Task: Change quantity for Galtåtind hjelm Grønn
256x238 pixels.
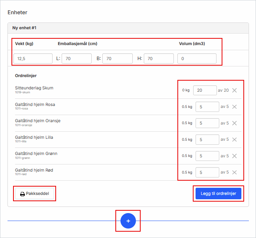Action: (x=207, y=156)
